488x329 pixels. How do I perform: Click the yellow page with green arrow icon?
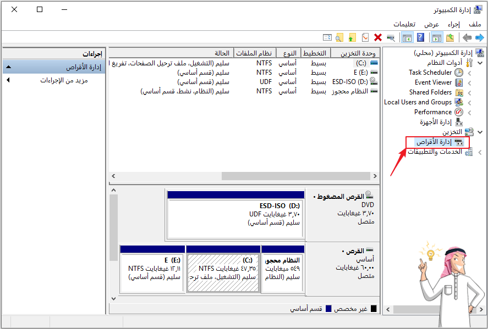click(352, 37)
